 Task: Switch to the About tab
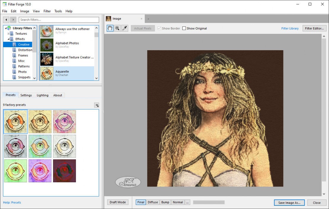58,95
